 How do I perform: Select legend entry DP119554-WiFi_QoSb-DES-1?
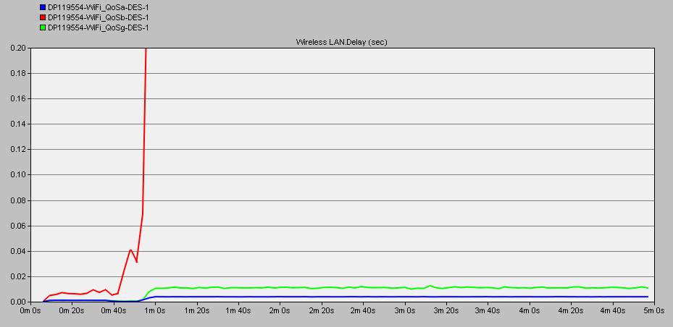pyautogui.click(x=99, y=17)
